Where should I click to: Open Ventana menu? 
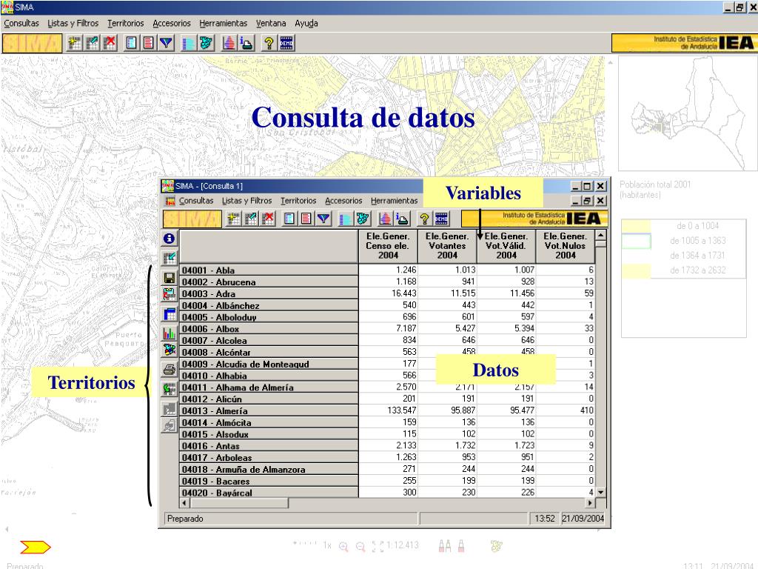(271, 23)
